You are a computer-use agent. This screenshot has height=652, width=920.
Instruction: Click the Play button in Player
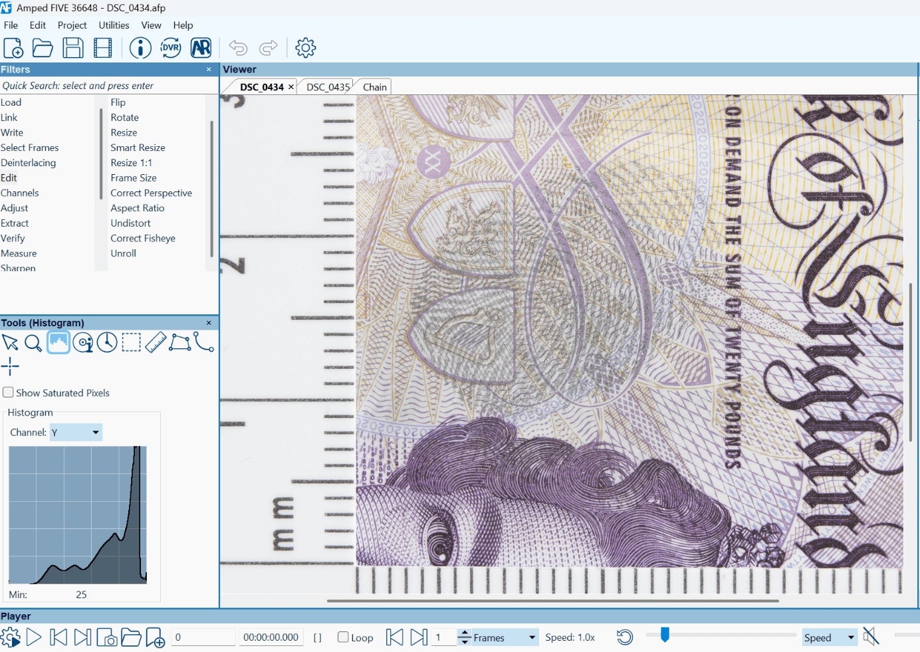(x=34, y=637)
